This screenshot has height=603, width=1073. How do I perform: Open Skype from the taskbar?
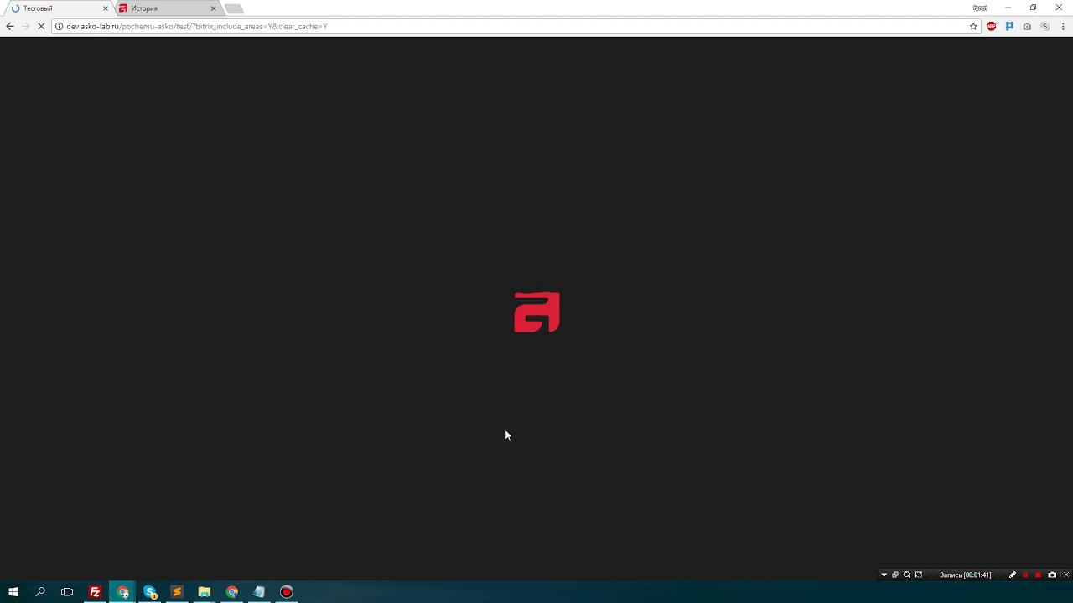pos(150,592)
